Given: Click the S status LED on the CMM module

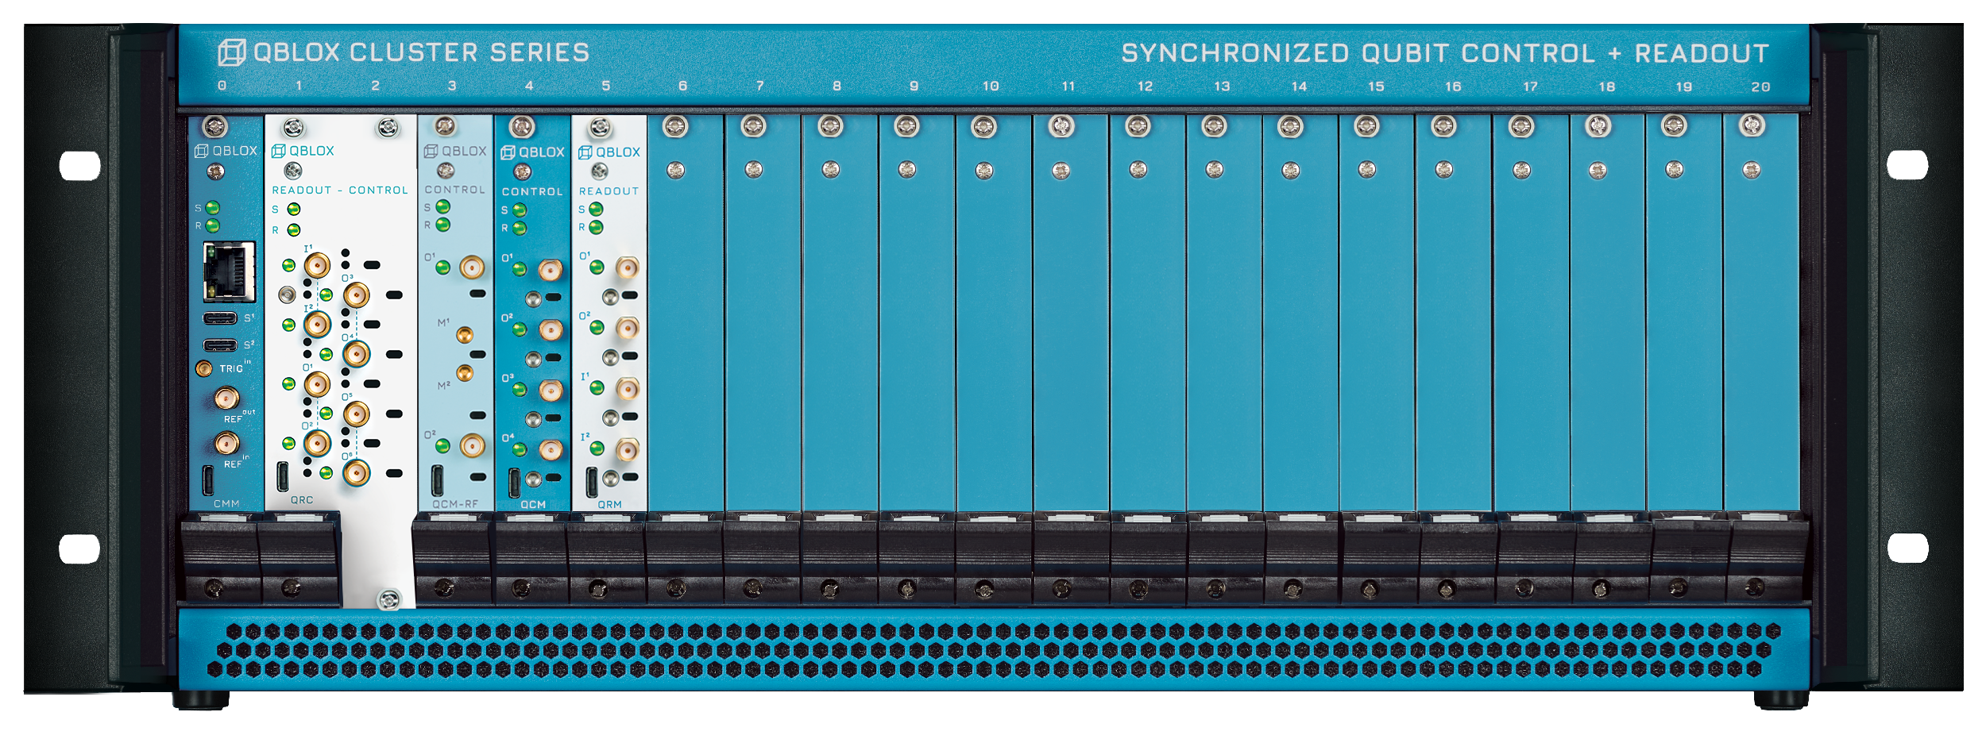Looking at the screenshot, I should coord(212,208).
